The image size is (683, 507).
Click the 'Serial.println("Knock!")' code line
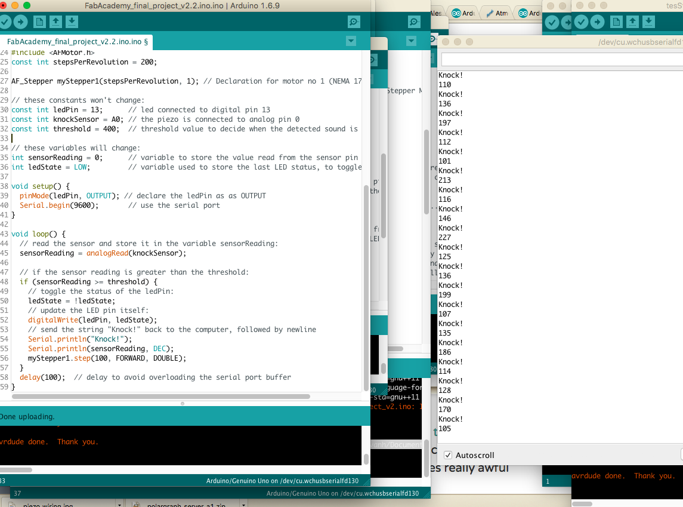pos(80,339)
